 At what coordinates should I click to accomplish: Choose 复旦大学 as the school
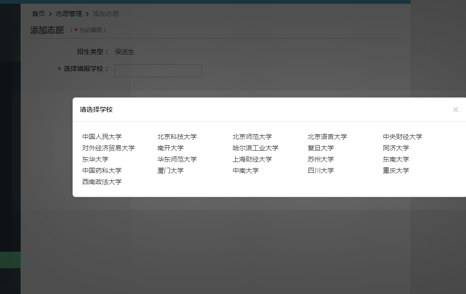(321, 148)
